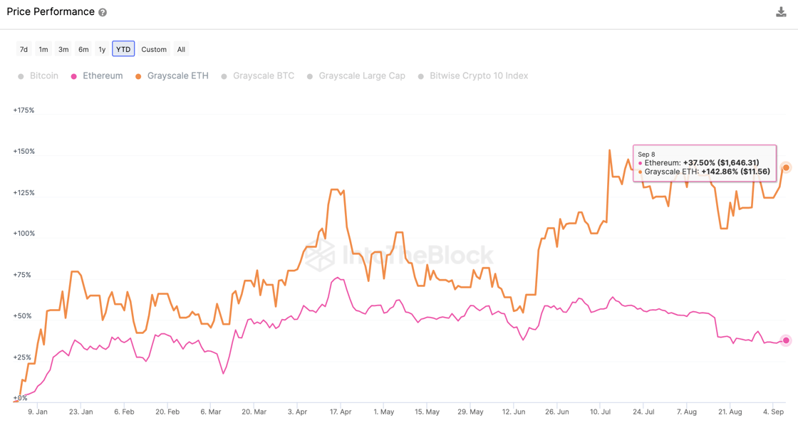Click the YTD range button
This screenshot has height=423, width=798.
click(x=123, y=49)
